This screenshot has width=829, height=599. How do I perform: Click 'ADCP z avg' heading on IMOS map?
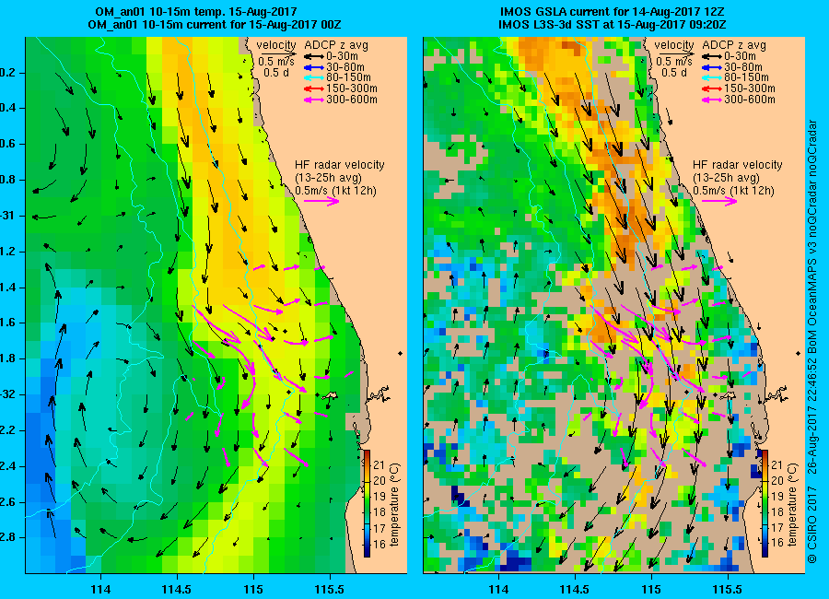click(734, 45)
